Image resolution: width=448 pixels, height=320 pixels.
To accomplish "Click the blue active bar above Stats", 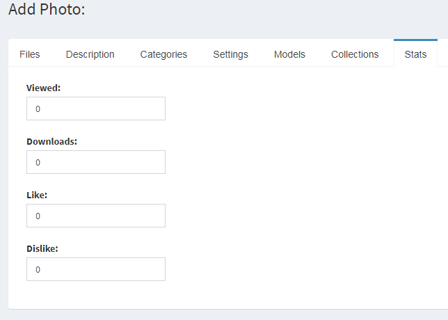I will click(415, 40).
